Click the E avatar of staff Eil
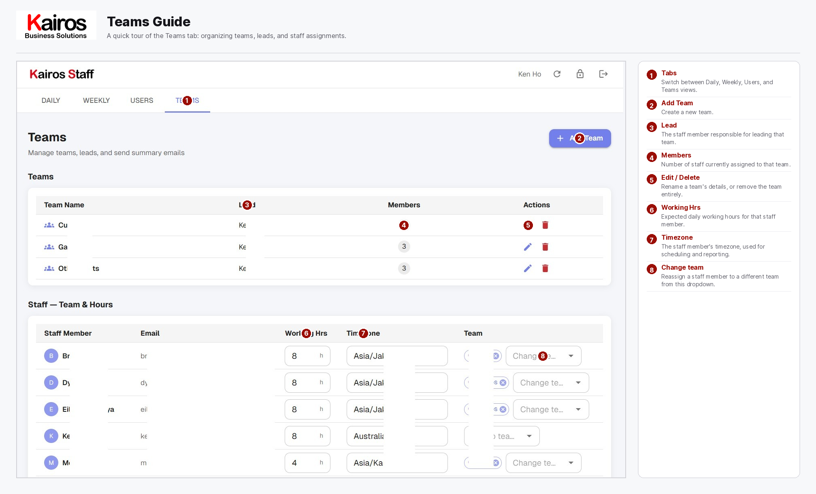The width and height of the screenshot is (816, 494). pyautogui.click(x=51, y=409)
